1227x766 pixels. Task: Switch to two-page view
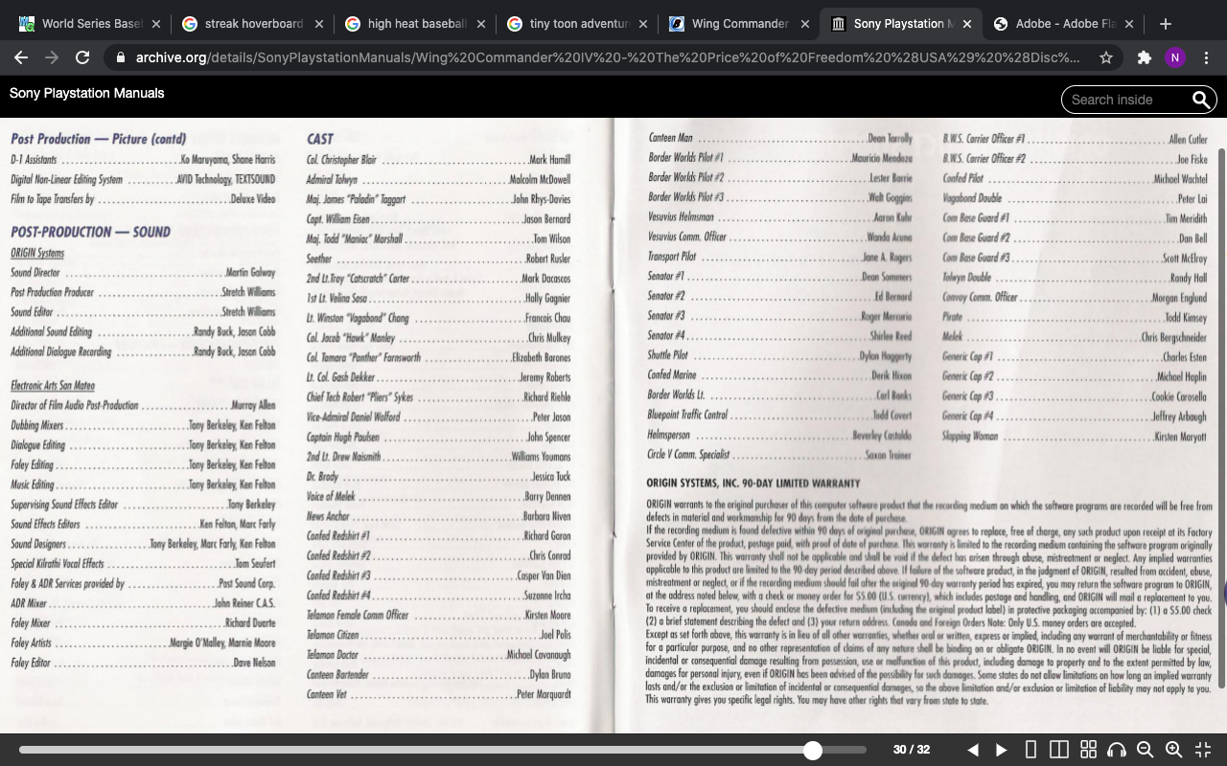tap(1059, 750)
